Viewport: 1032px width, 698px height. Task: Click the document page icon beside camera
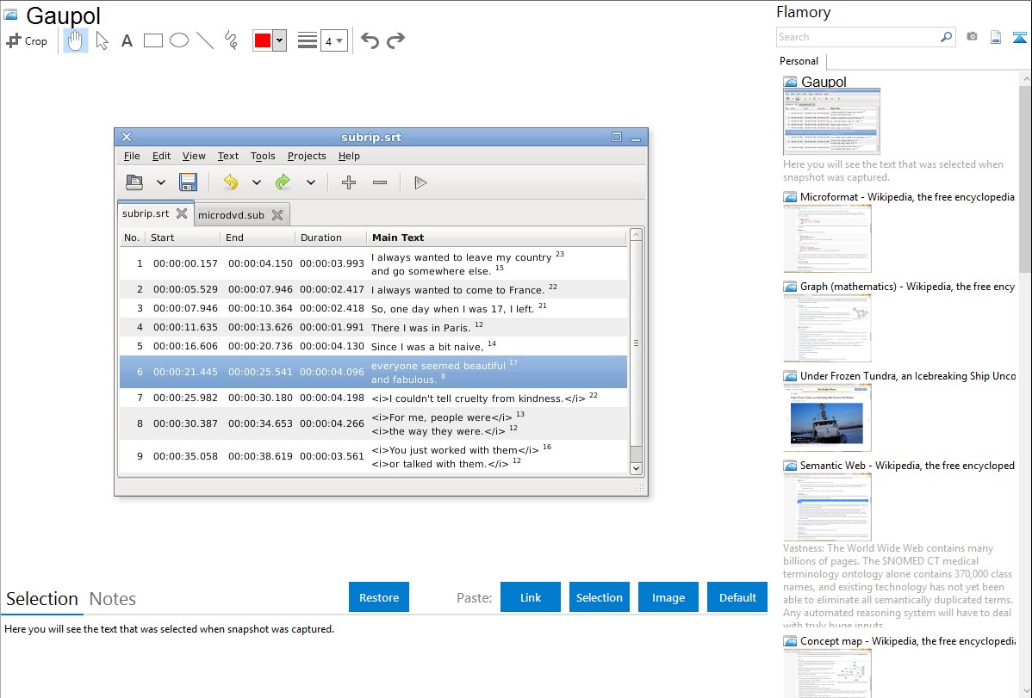pyautogui.click(x=996, y=37)
